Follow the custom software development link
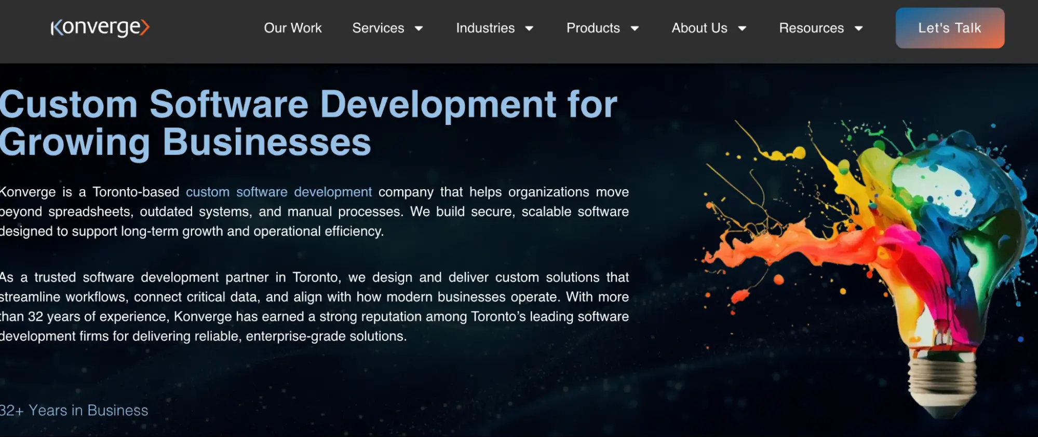Viewport: 1038px width, 437px height. (x=279, y=192)
